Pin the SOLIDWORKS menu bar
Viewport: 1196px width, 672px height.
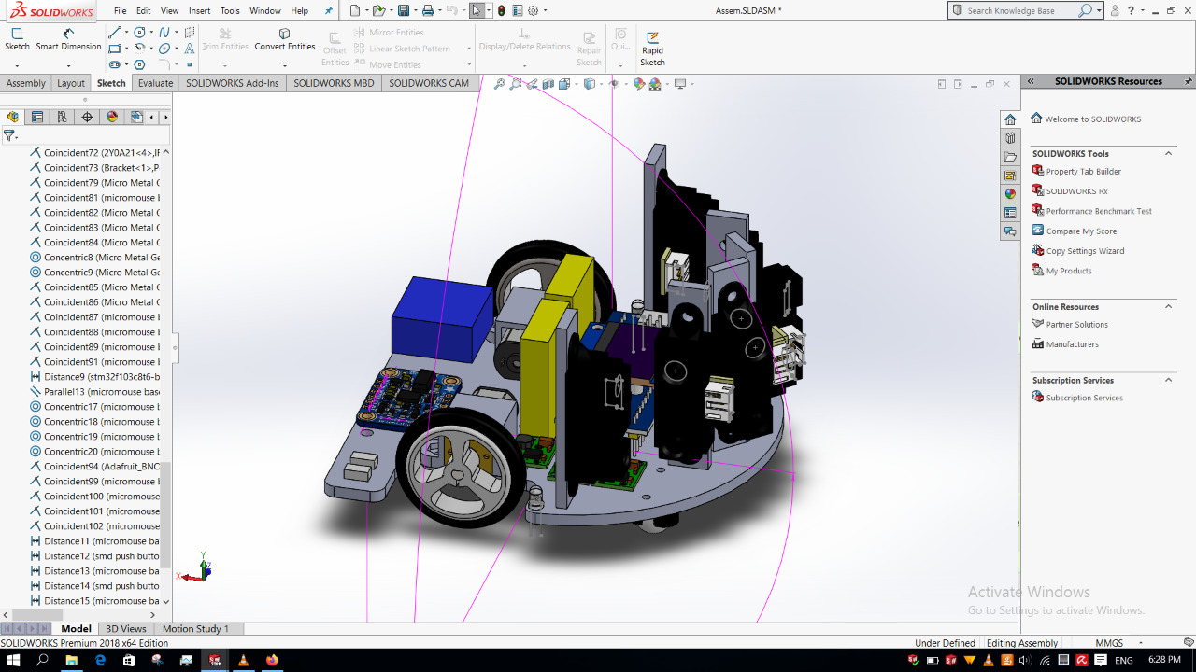(x=328, y=11)
